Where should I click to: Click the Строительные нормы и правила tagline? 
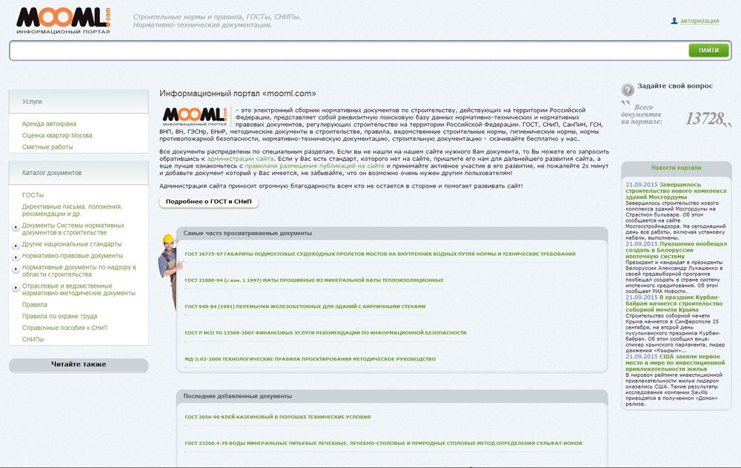click(217, 21)
